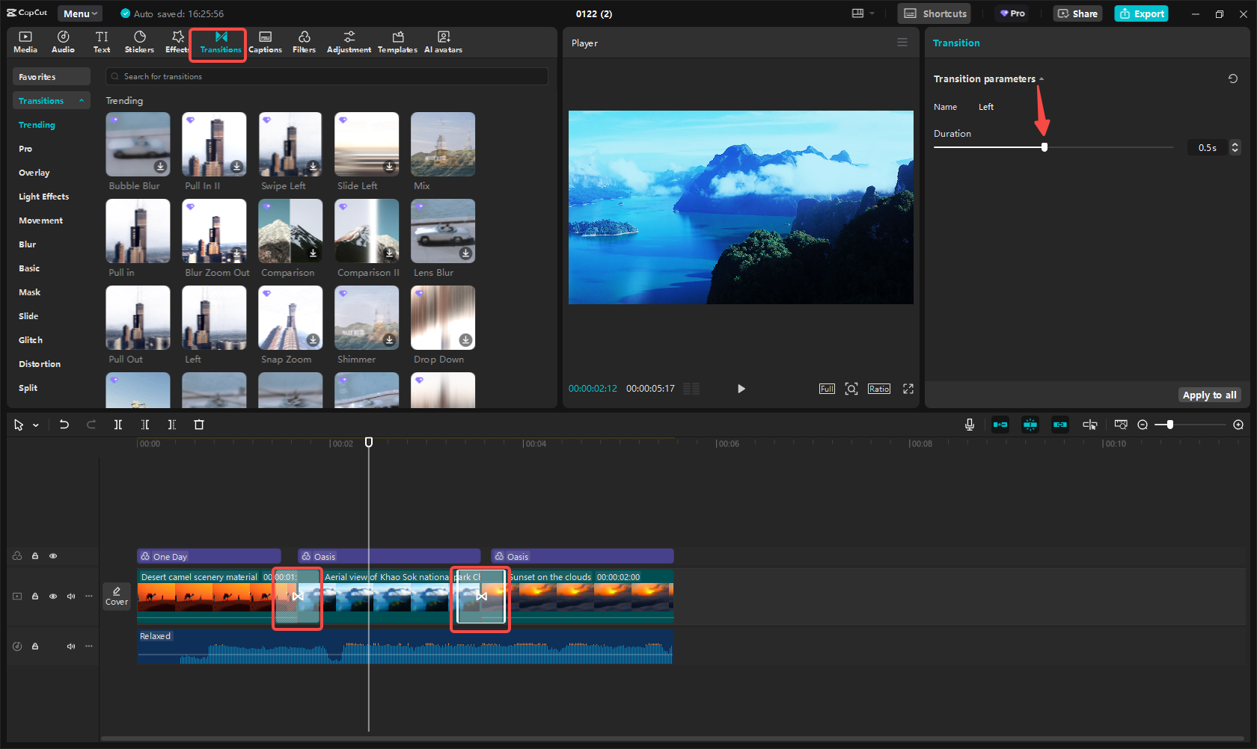Switch to the Templates tab
This screenshot has width=1257, height=749.
397,41
